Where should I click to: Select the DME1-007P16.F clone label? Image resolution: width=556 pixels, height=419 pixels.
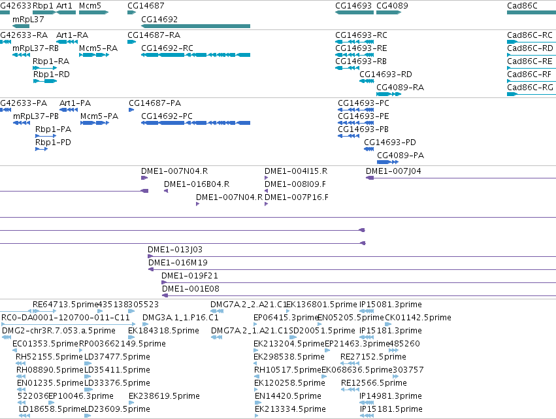click(297, 197)
